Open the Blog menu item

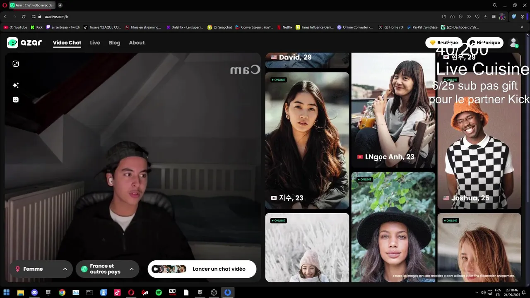click(x=114, y=43)
